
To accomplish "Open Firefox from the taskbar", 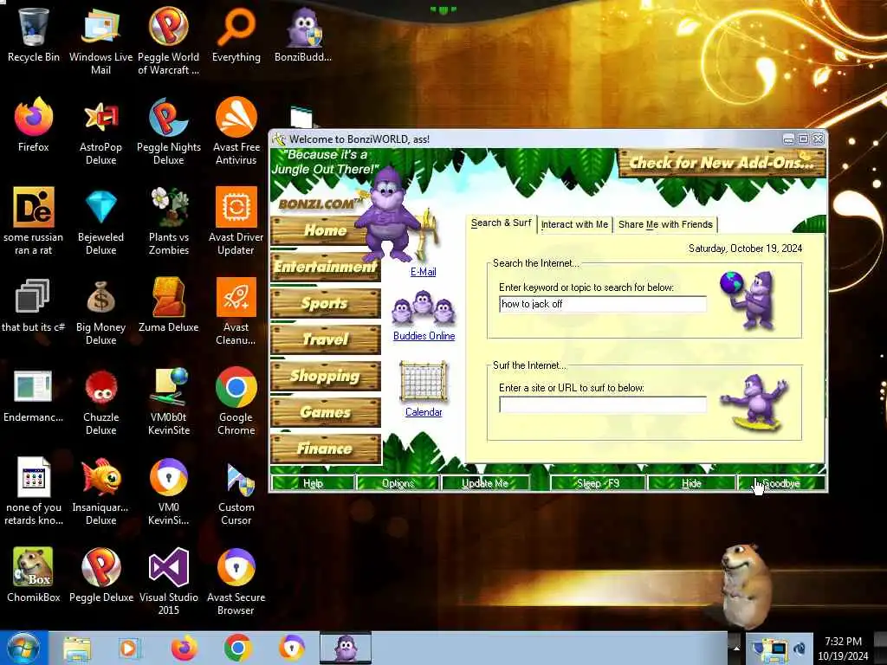I will coord(185,648).
